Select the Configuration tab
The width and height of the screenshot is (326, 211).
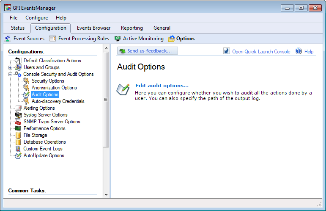coord(51,28)
